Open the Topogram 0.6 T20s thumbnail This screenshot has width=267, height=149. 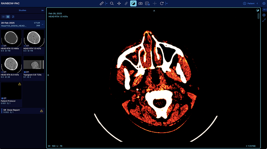coord(34,65)
